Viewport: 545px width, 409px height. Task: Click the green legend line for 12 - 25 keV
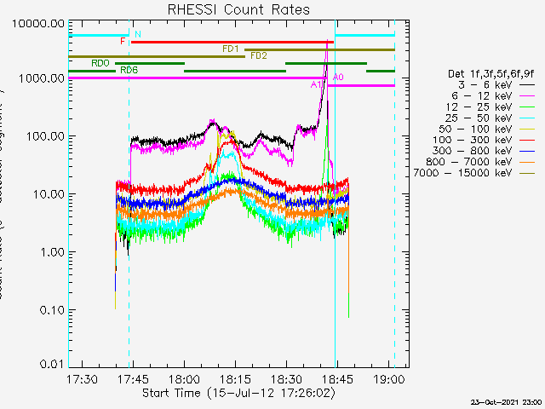[527, 107]
